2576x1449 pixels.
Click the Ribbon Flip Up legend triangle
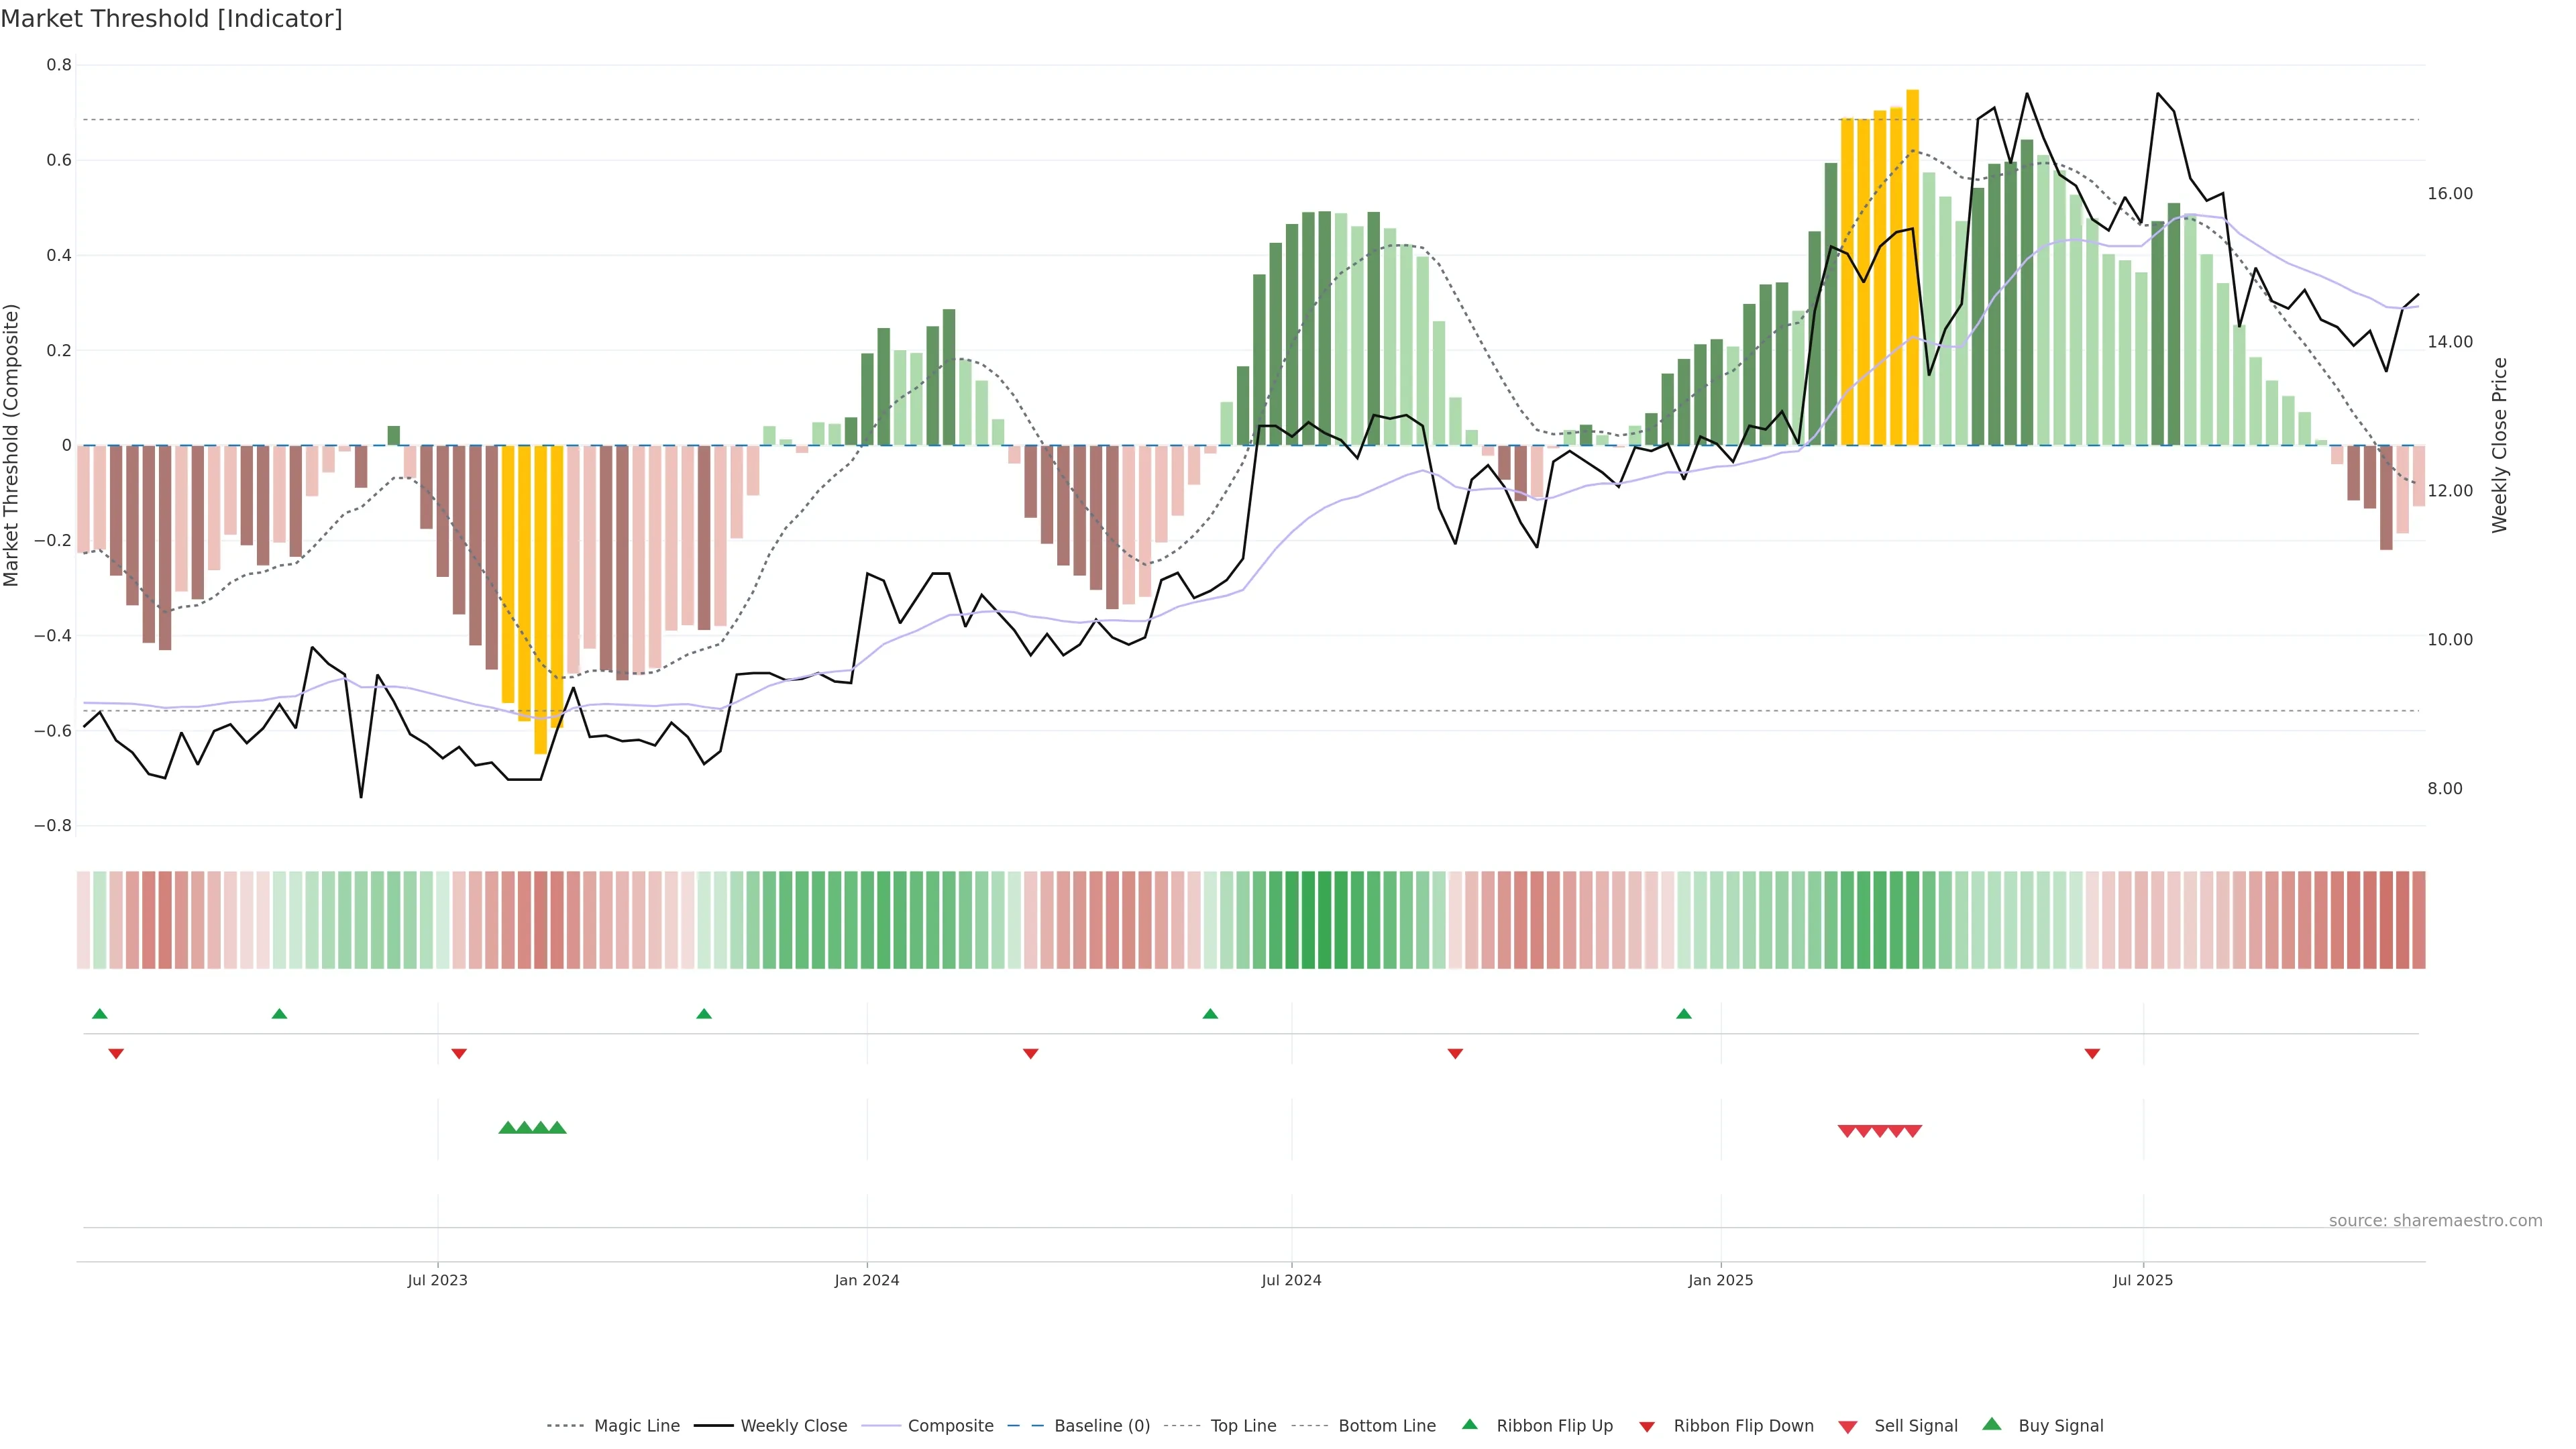[x=1469, y=1424]
